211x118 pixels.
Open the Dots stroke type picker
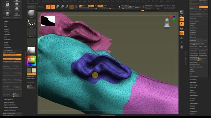point(32,23)
